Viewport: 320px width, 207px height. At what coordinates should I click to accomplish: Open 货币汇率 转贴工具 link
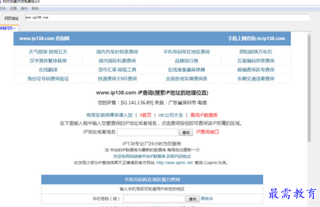coord(117,70)
